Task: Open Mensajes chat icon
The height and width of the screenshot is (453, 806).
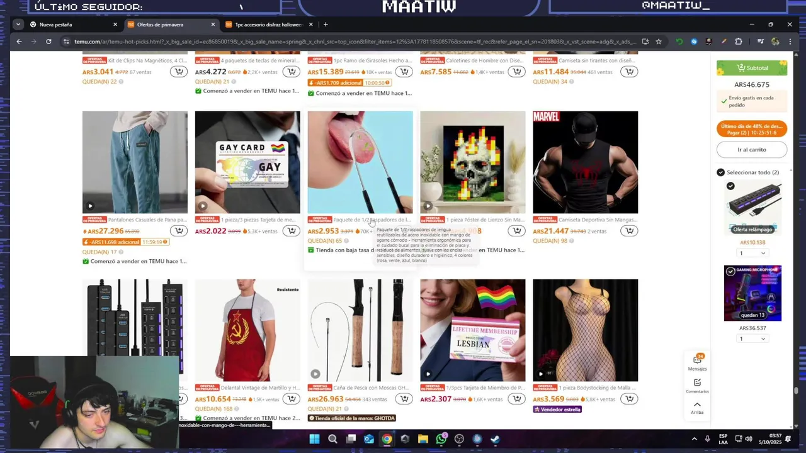Action: point(697,362)
